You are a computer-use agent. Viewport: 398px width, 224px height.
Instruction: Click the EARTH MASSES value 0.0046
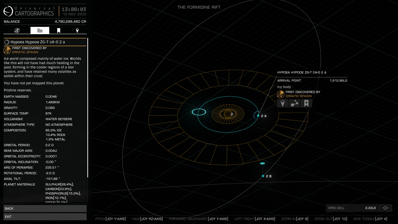[x=51, y=96]
